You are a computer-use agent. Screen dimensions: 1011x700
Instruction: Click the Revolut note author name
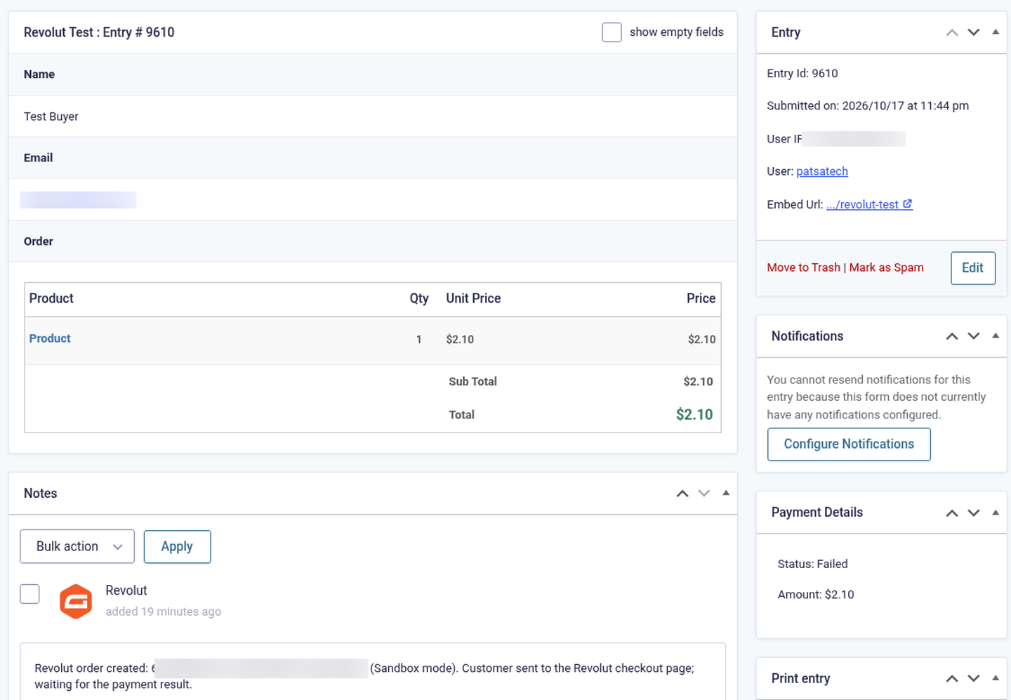tap(126, 590)
